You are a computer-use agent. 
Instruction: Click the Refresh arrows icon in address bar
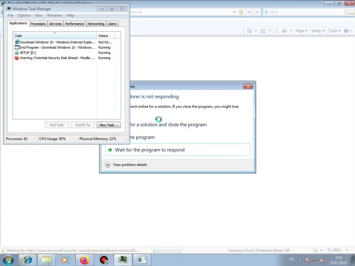pos(249,12)
